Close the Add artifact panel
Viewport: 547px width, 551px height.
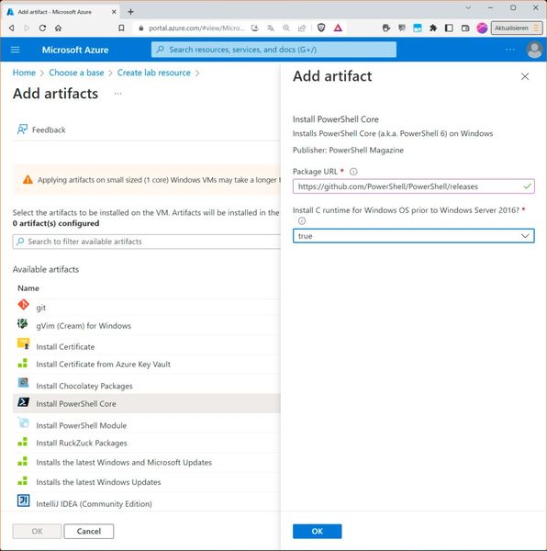525,76
